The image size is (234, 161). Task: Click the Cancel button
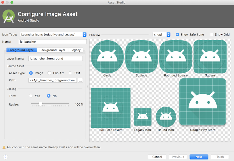click(x=157, y=157)
